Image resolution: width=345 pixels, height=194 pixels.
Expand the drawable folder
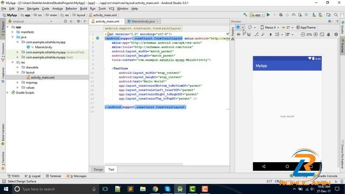pyautogui.click(x=18, y=67)
